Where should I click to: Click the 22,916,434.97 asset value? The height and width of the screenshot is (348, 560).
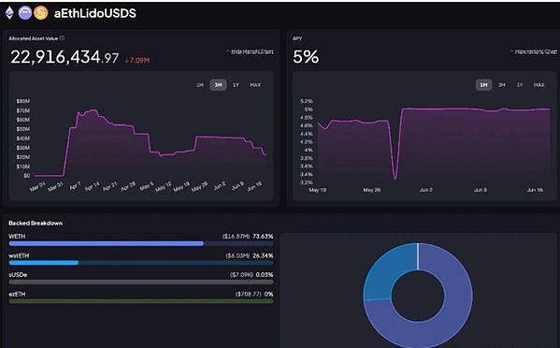pyautogui.click(x=65, y=57)
